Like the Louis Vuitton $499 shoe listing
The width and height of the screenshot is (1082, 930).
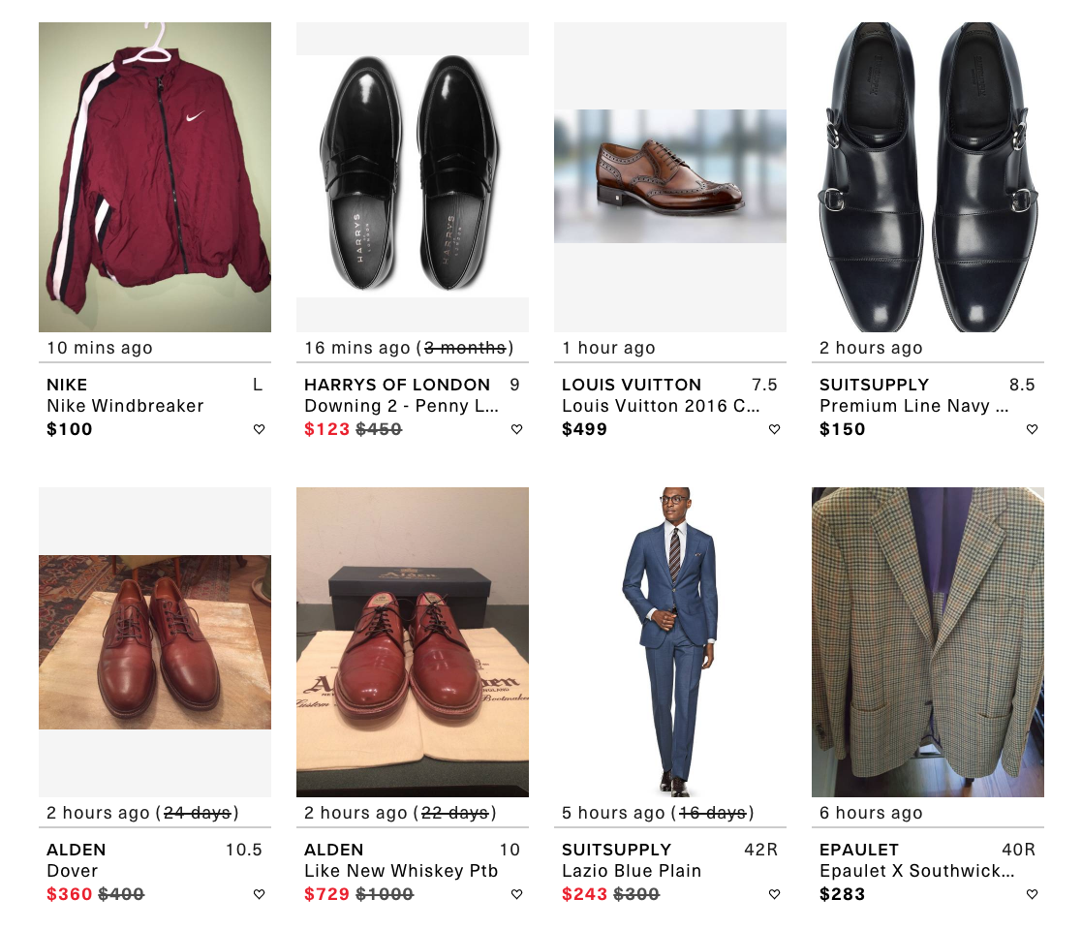click(774, 430)
